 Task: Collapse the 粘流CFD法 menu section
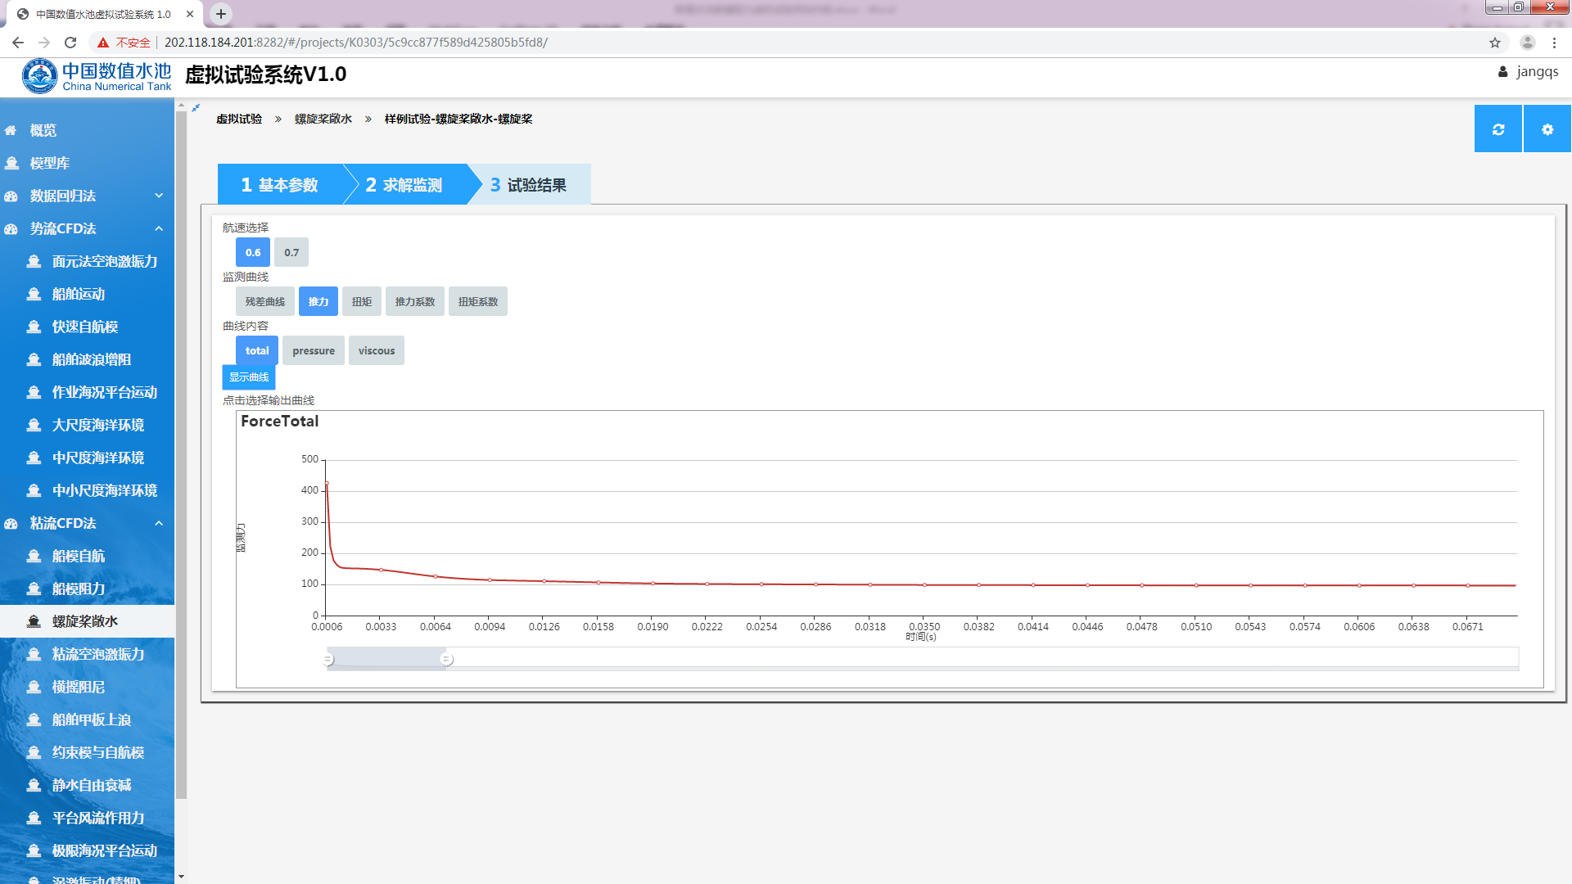(159, 523)
